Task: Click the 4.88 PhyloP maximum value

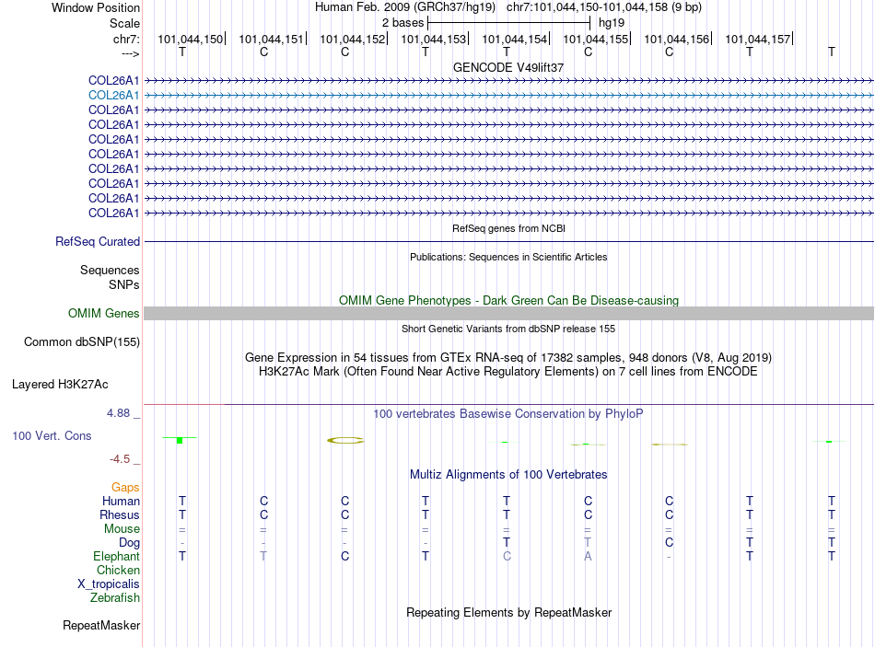Action: tap(118, 413)
